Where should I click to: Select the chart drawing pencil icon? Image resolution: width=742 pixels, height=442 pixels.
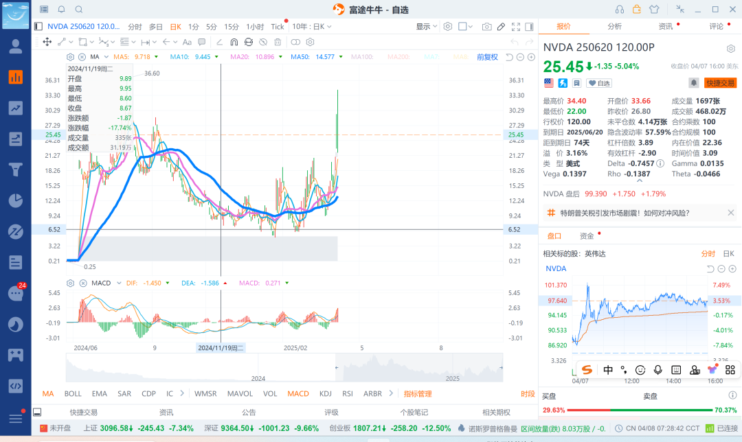point(501,27)
